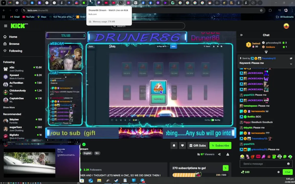This screenshot has width=295, height=184.
Task: Select the first quick emote in chat
Action: point(242,157)
